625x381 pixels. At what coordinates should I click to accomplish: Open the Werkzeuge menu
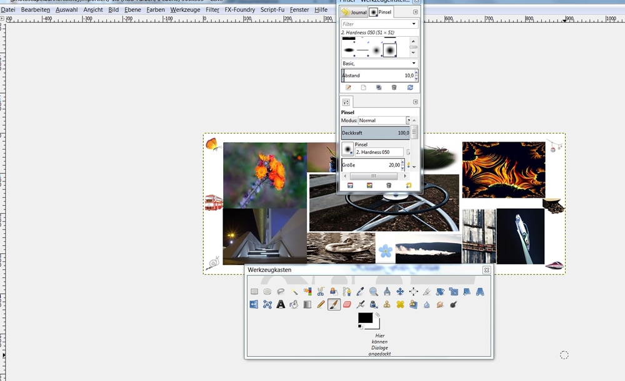(185, 9)
